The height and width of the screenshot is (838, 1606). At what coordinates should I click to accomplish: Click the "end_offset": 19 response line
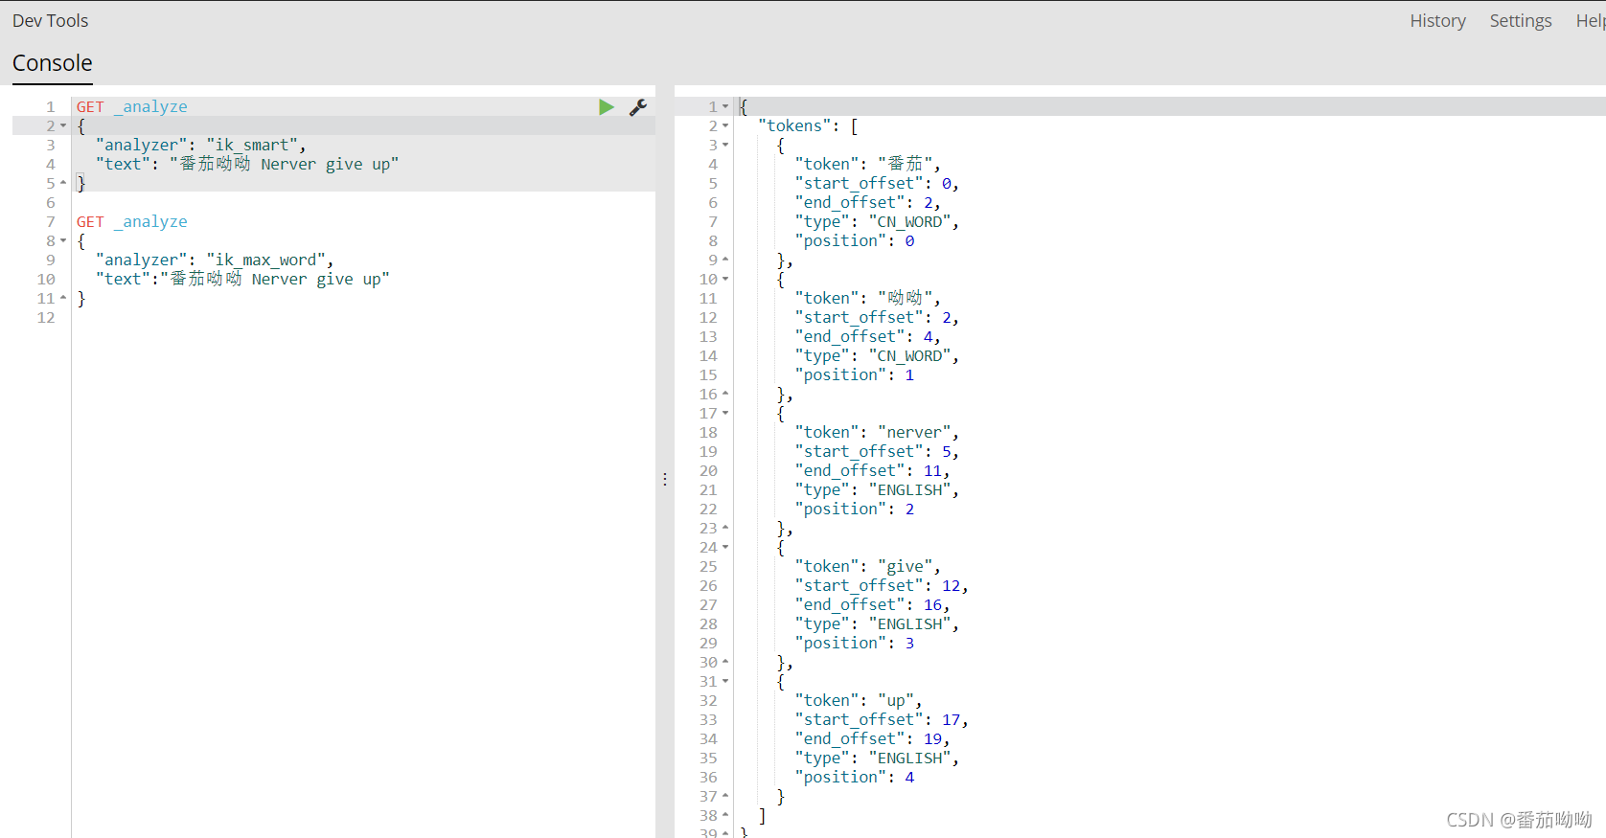click(872, 738)
